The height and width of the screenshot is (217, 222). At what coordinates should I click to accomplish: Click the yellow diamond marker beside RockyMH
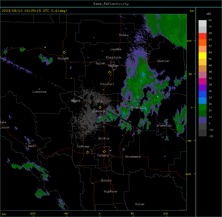pyautogui.click(x=64, y=53)
